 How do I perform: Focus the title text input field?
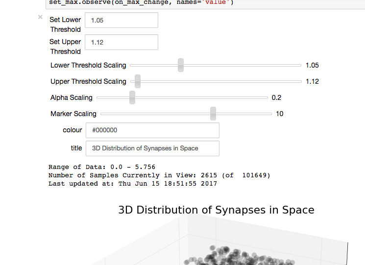152,148
